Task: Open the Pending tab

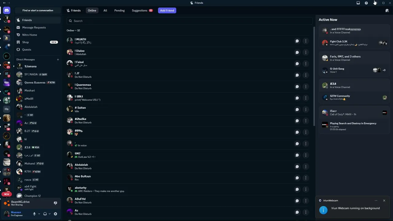Action: click(119, 10)
